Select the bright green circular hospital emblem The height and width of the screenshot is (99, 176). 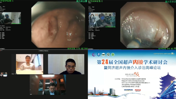tap(113, 54)
